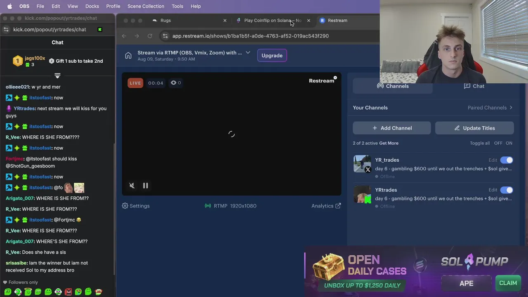Click the app.restream.io address bar
The image size is (528, 297).
(250, 36)
